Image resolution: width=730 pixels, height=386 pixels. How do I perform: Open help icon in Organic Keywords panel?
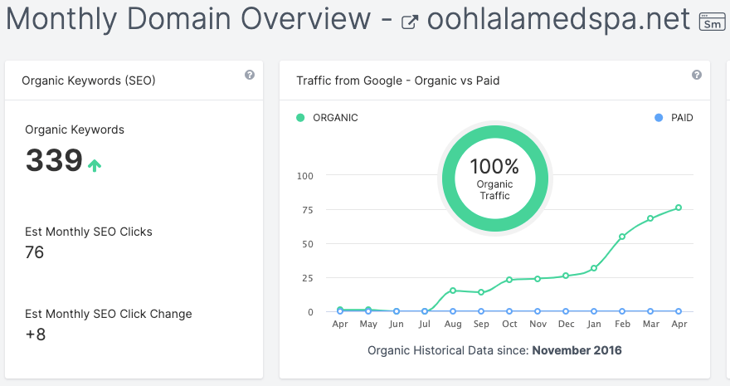[249, 75]
